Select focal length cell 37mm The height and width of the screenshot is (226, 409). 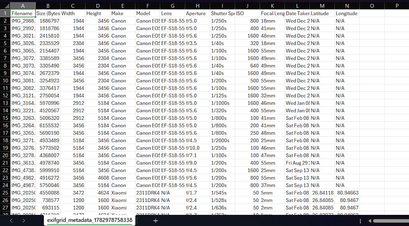point(272,185)
